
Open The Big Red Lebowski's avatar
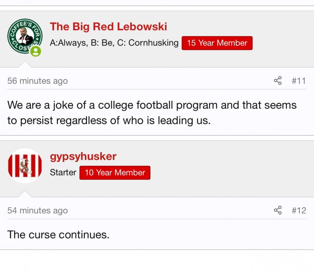tap(24, 36)
